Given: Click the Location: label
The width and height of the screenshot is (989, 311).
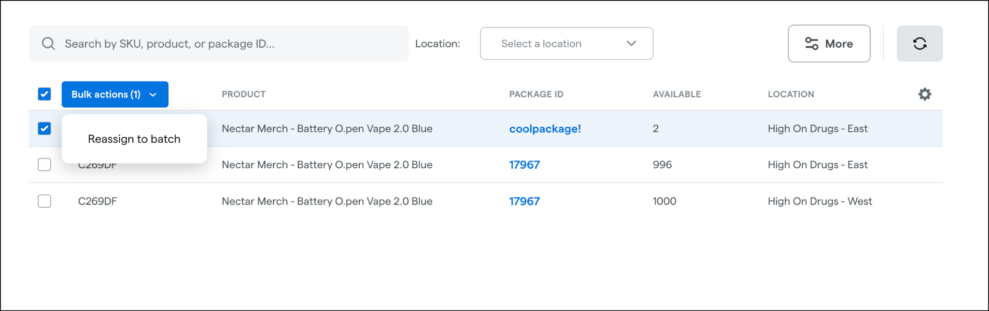Looking at the screenshot, I should click(x=438, y=43).
